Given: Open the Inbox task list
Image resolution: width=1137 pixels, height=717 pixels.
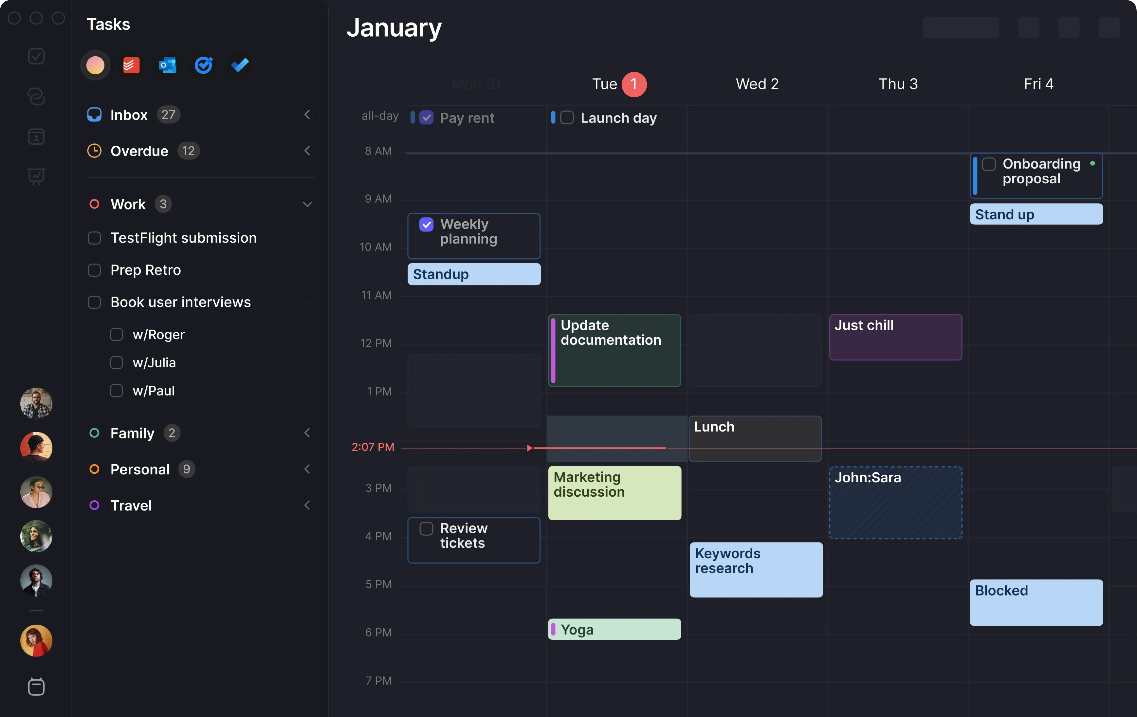Looking at the screenshot, I should click(x=128, y=114).
